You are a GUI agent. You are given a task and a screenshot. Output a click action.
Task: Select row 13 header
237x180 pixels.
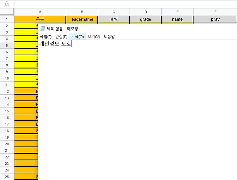click(x=7, y=98)
